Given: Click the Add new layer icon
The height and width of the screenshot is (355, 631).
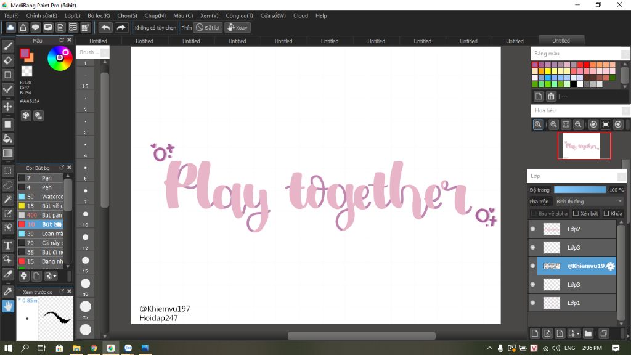Looking at the screenshot, I should pyautogui.click(x=535, y=333).
